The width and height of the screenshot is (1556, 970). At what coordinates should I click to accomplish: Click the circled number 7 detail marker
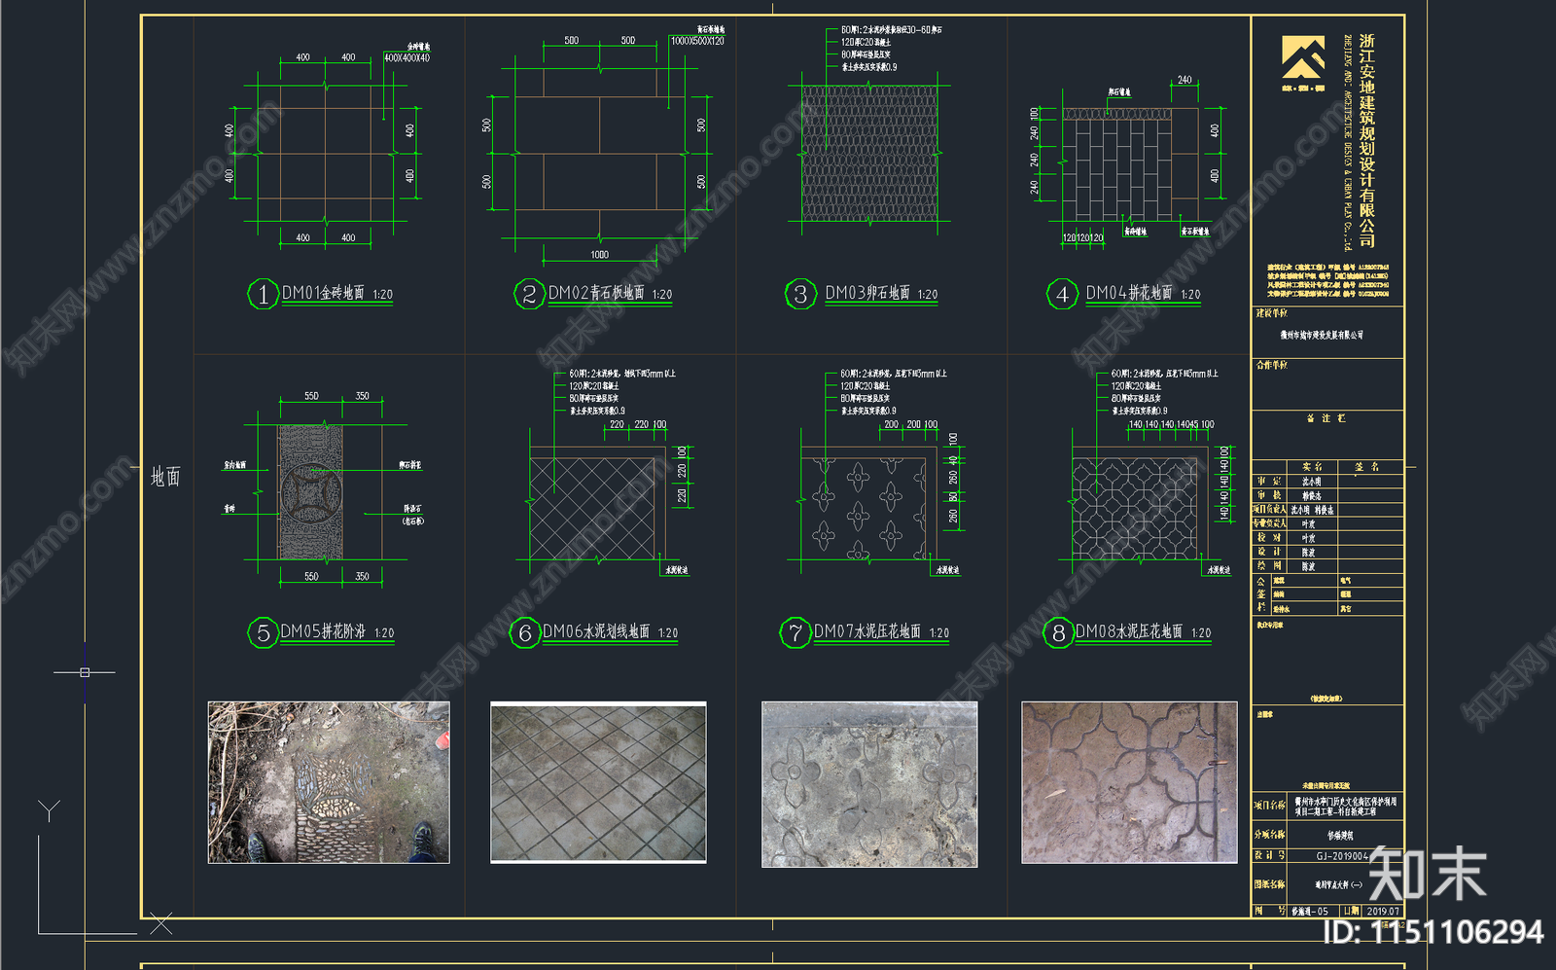coord(796,632)
